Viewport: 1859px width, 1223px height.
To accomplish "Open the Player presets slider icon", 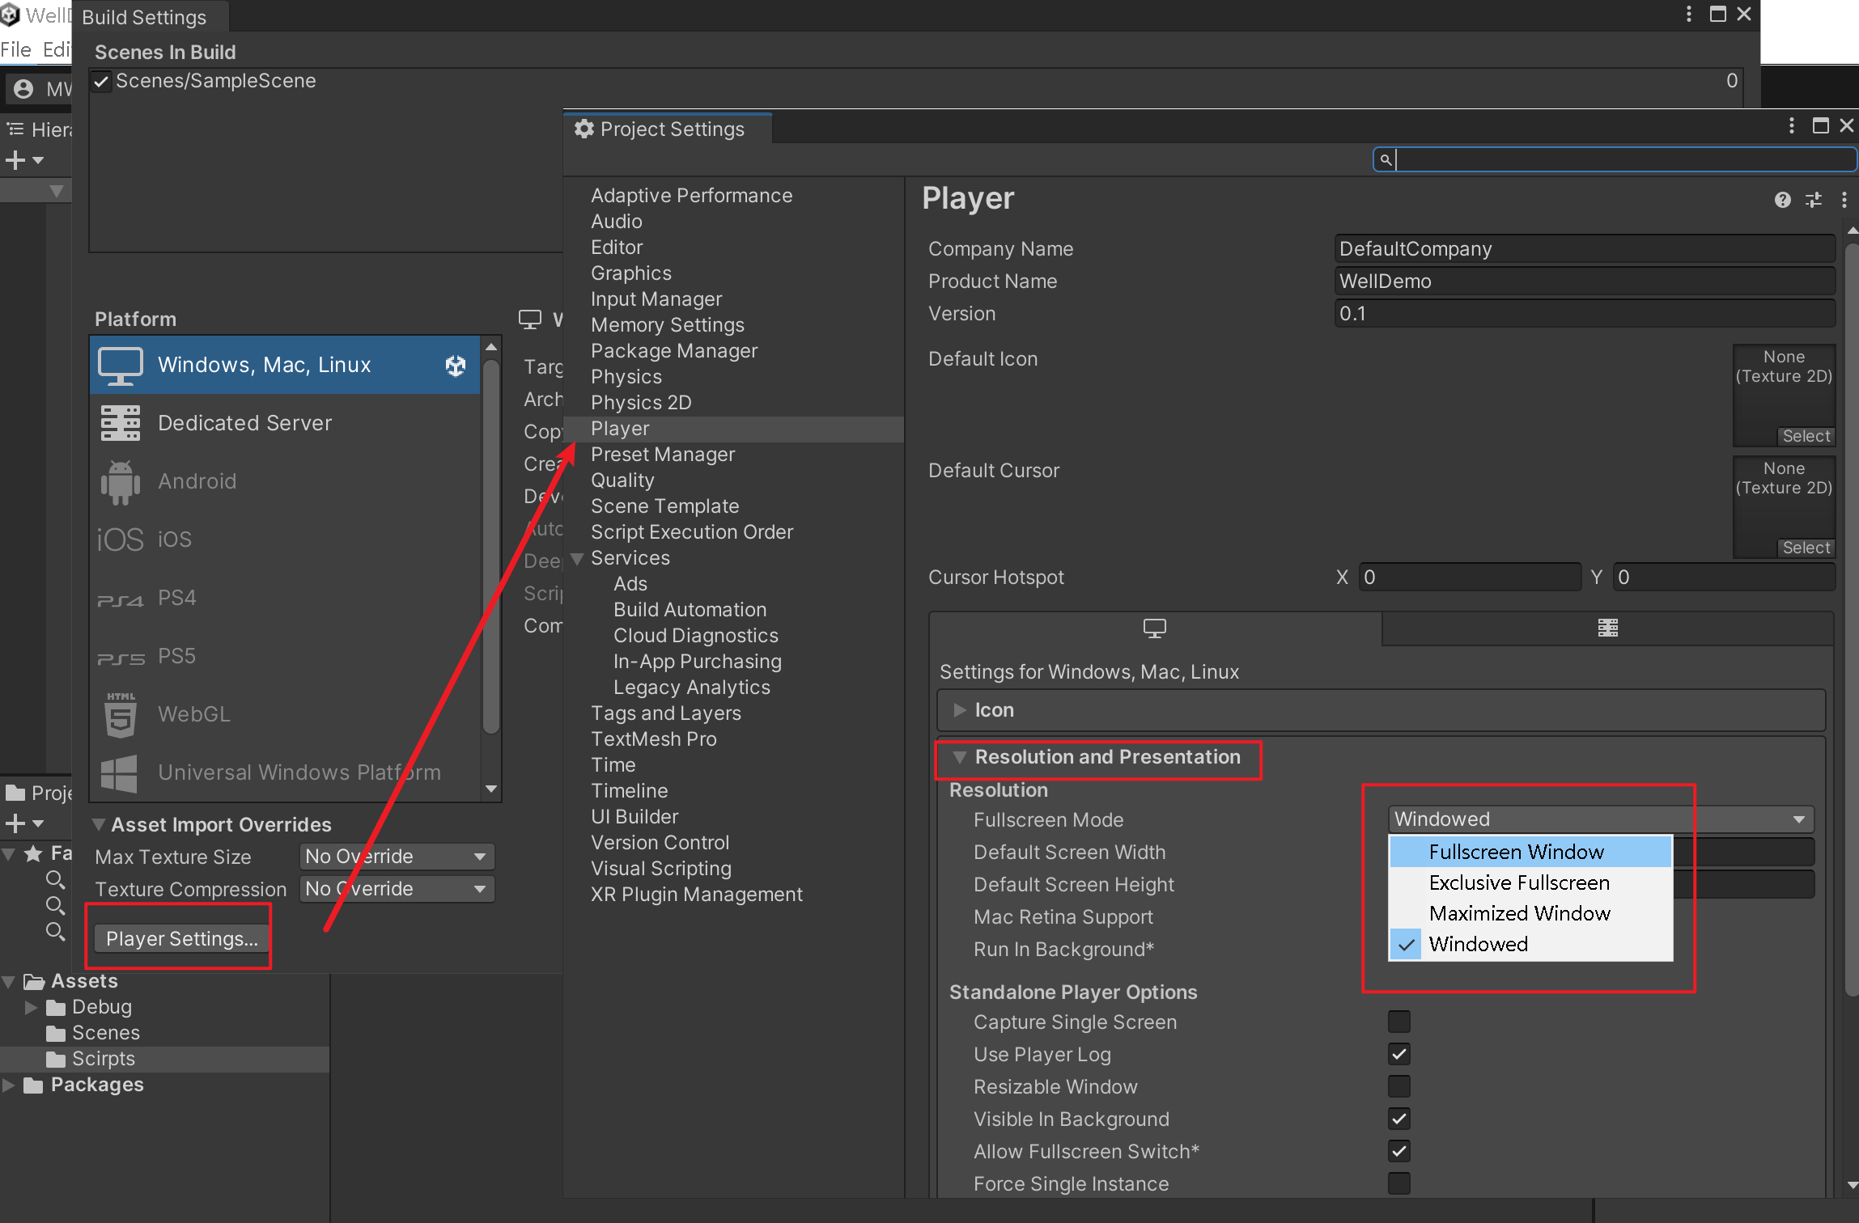I will coord(1814,200).
